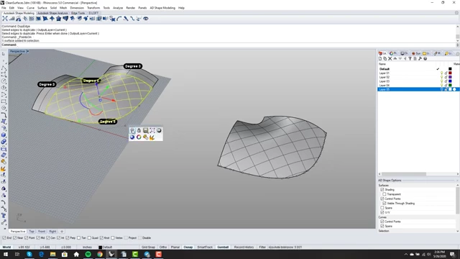The width and height of the screenshot is (460, 259).
Task: Click the text T tool in left sidebar
Action: (x=4, y=216)
